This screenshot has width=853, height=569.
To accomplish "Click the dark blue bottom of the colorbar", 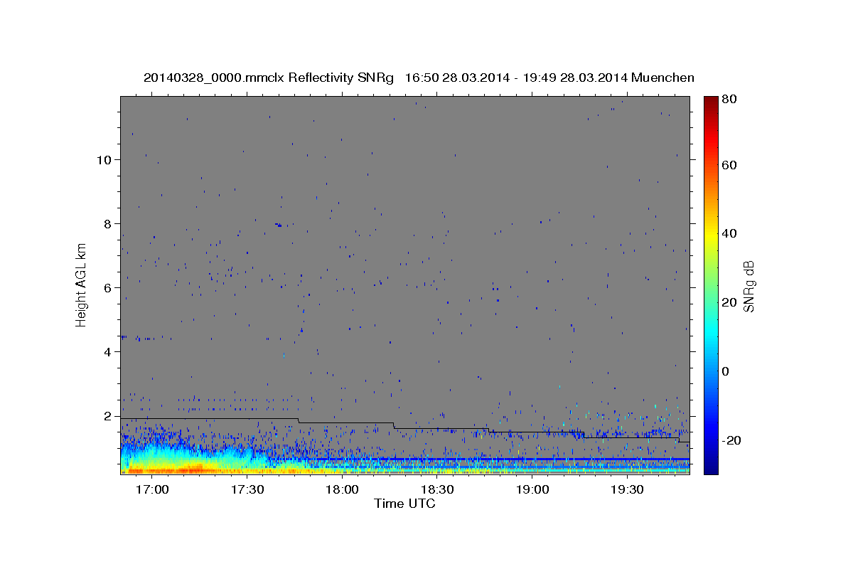I will pyautogui.click(x=710, y=466).
